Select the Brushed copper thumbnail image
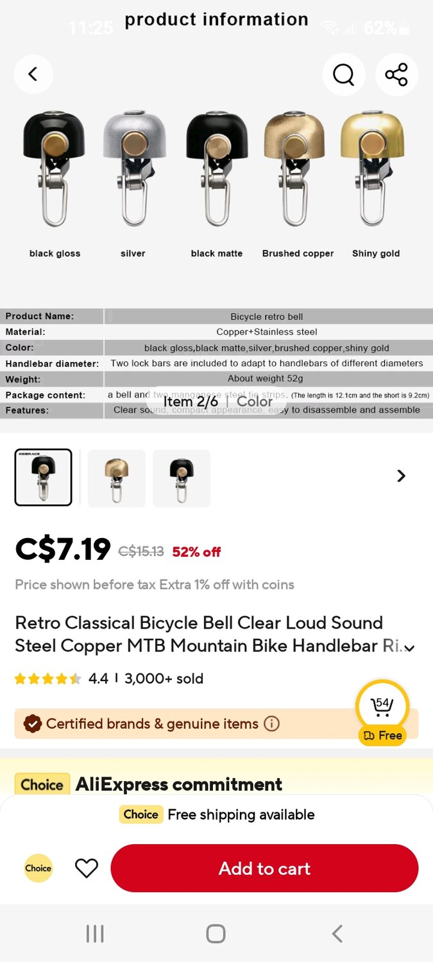The image size is (433, 962). coord(116,478)
